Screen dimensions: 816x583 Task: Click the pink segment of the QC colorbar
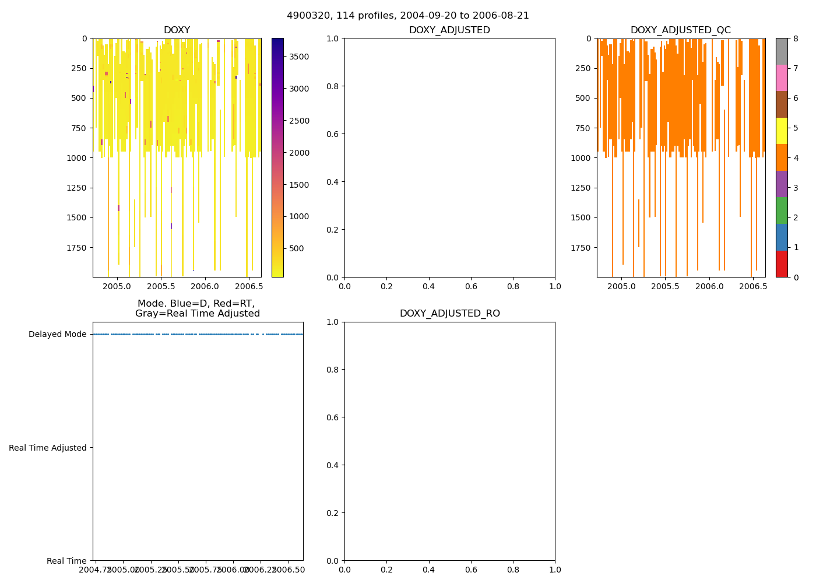click(x=781, y=78)
